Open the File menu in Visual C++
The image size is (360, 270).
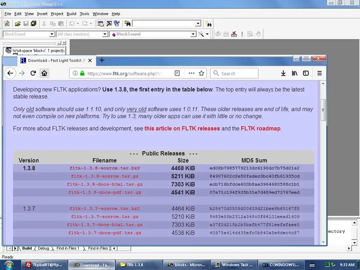click(x=8, y=14)
